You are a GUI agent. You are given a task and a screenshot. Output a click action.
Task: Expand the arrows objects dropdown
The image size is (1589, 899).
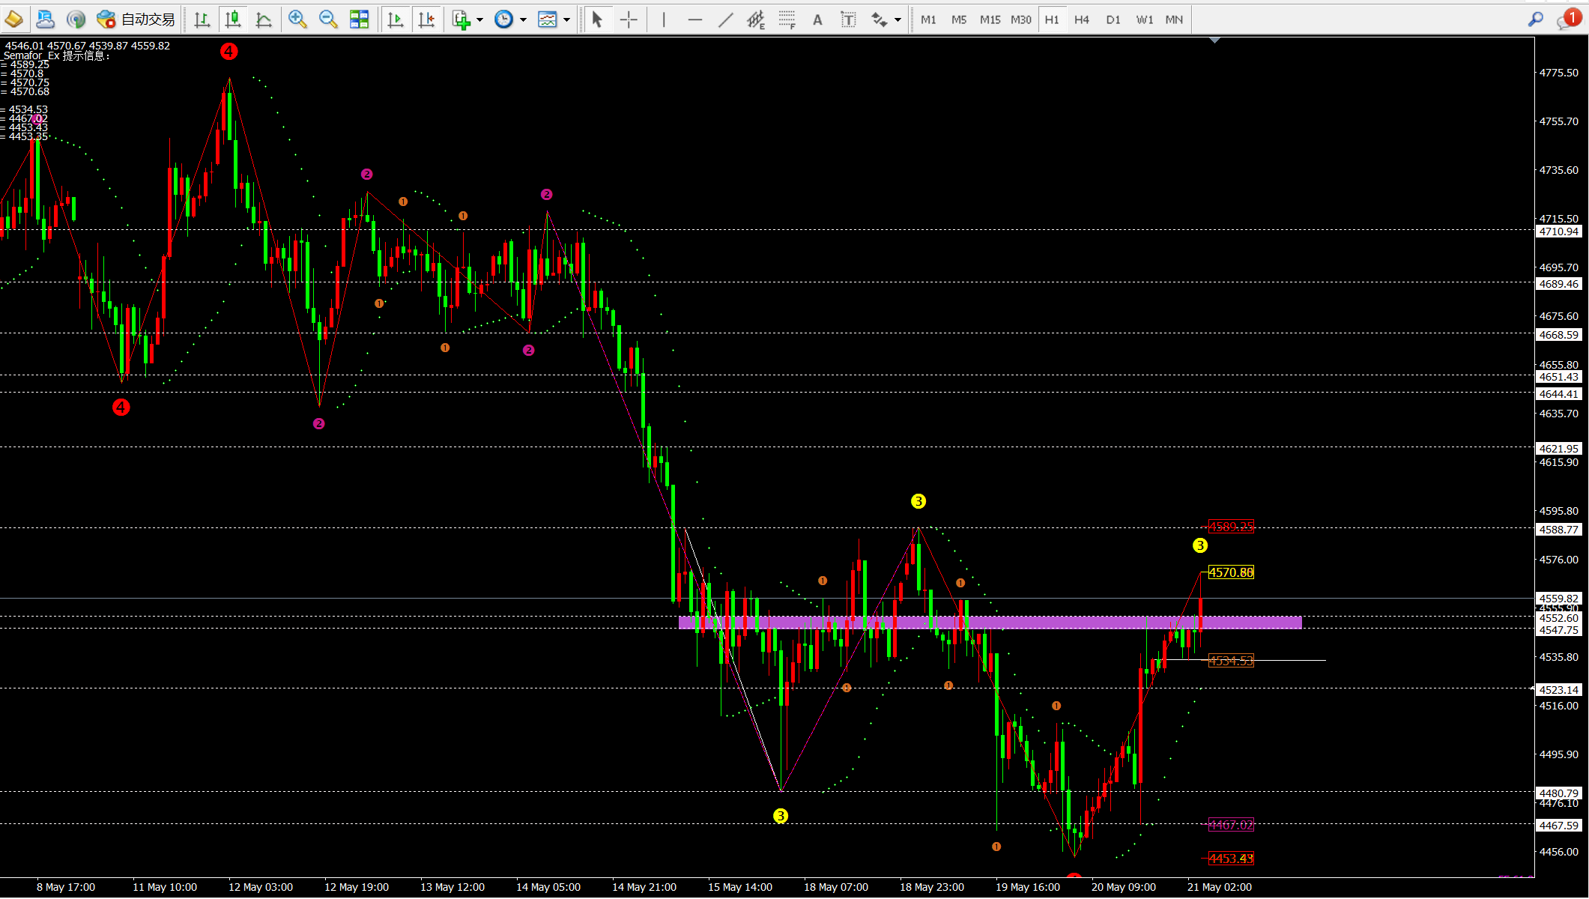point(898,19)
